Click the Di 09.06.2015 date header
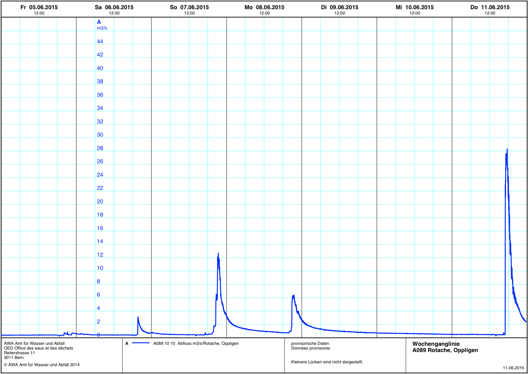Screen dimensions: 528x374 coord(340,7)
